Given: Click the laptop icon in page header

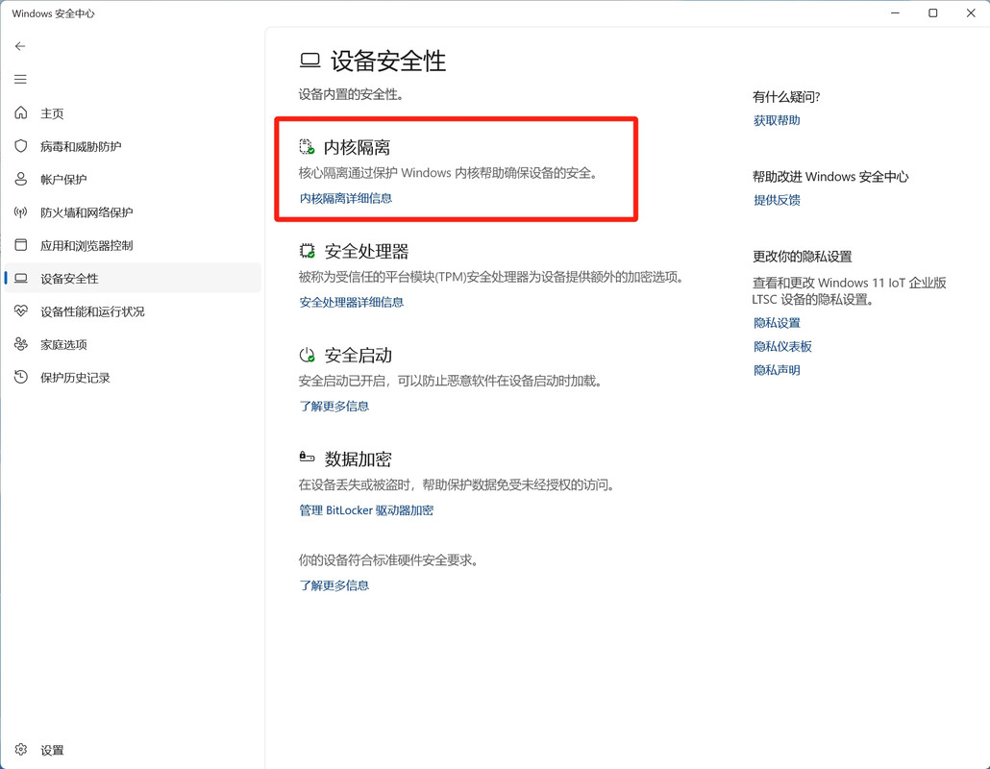Looking at the screenshot, I should coord(310,61).
